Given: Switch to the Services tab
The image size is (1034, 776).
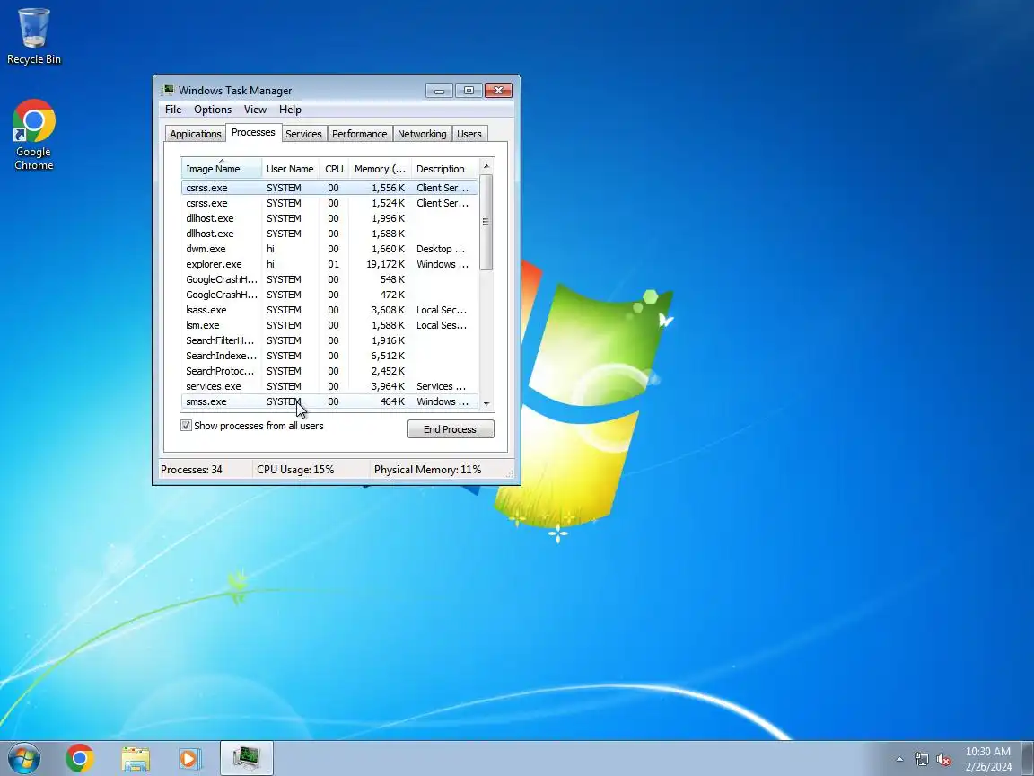Looking at the screenshot, I should click(303, 134).
